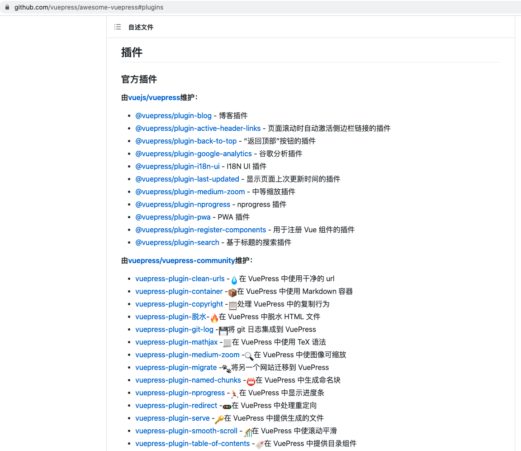
Task: Open @vuepress/plugin-nprogress link
Action: tap(183, 204)
